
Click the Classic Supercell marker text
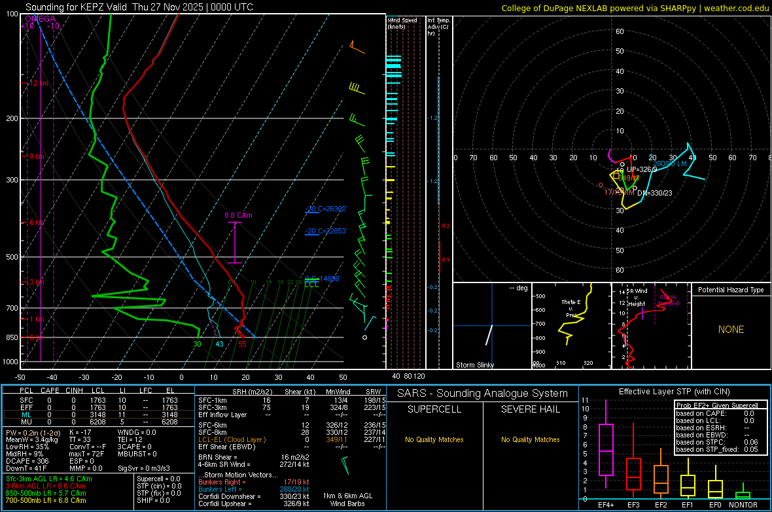coord(669,300)
